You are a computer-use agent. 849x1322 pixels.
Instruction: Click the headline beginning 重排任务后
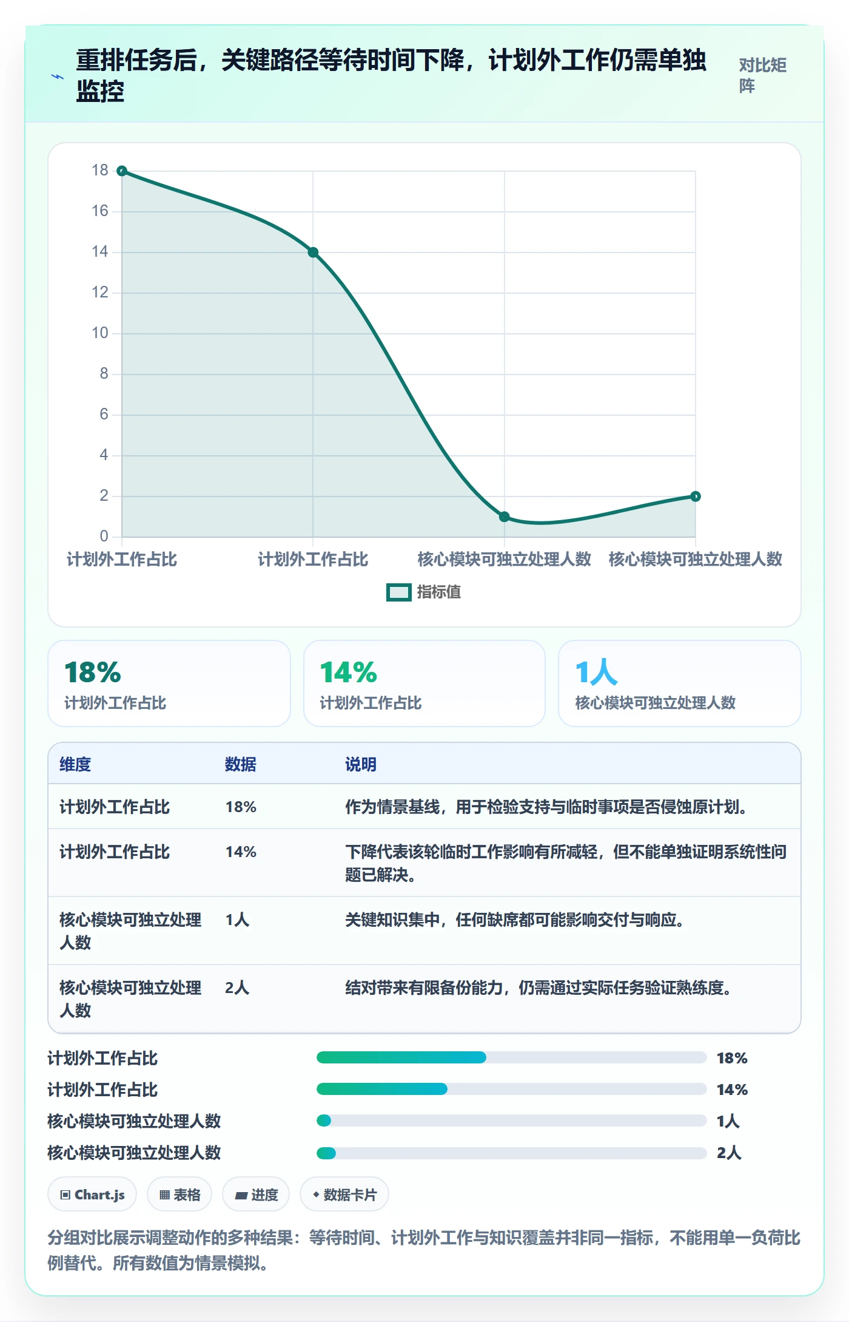pyautogui.click(x=391, y=76)
